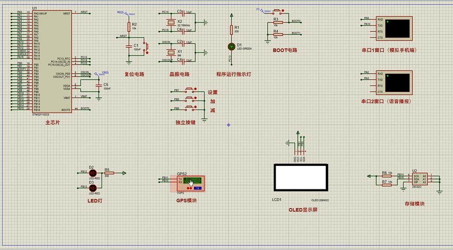This screenshot has width=453, height=250.
Task: Click the PB8 加 push button
Action: click(x=190, y=99)
